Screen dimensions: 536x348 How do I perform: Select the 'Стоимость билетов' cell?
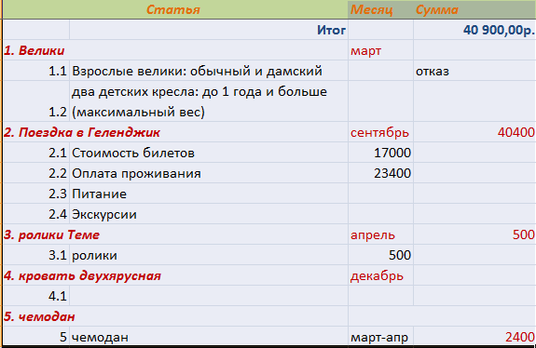[x=209, y=153]
